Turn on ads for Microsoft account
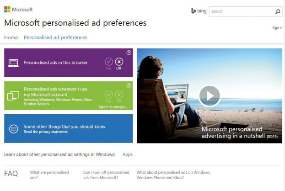The height and width of the screenshot is (191, 285). pyautogui.click(x=108, y=95)
